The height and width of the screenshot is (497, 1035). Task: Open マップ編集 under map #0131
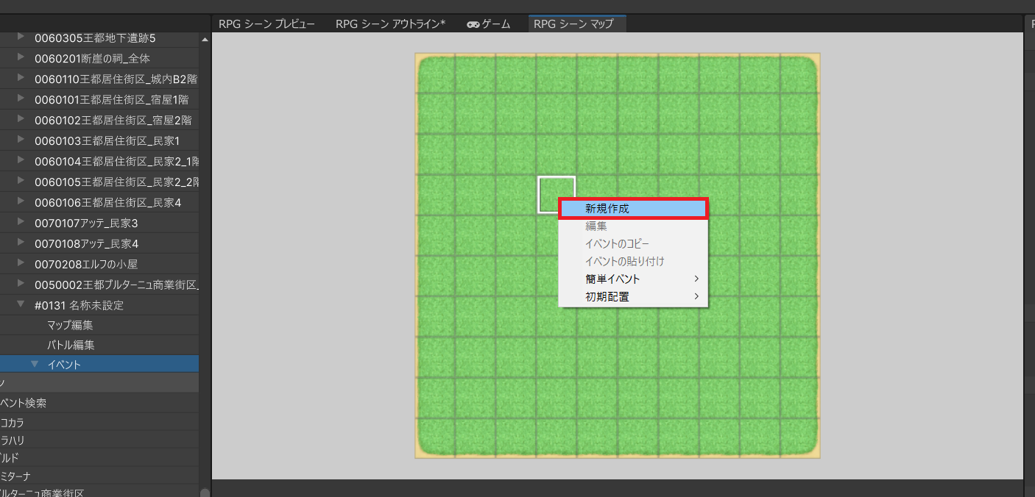(70, 325)
